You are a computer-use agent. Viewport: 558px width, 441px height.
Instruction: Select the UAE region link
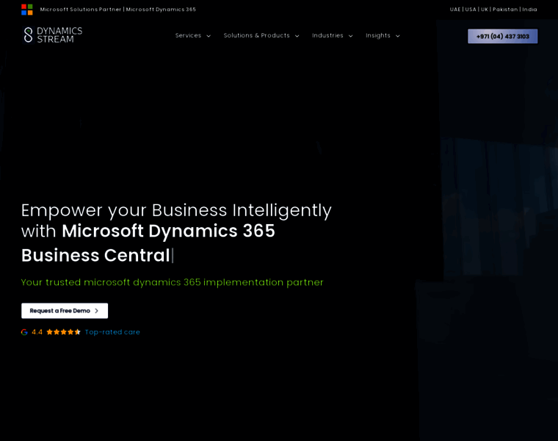click(x=455, y=10)
